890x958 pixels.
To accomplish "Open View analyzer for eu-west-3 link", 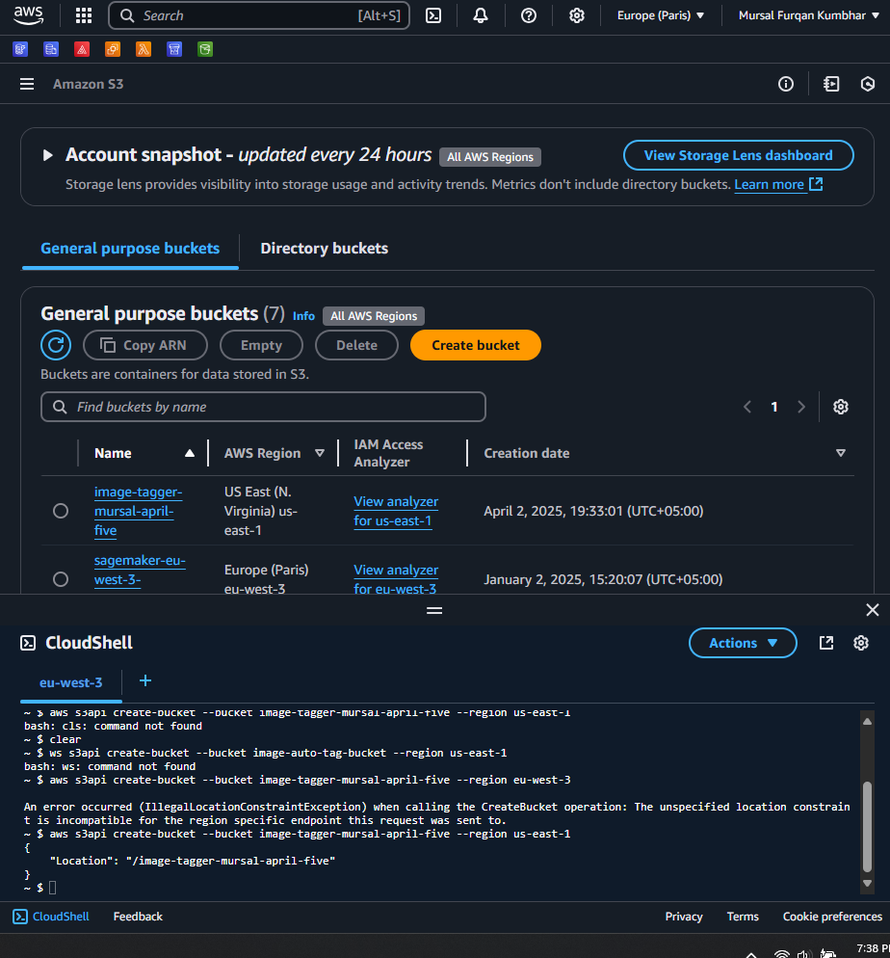I will click(x=396, y=579).
